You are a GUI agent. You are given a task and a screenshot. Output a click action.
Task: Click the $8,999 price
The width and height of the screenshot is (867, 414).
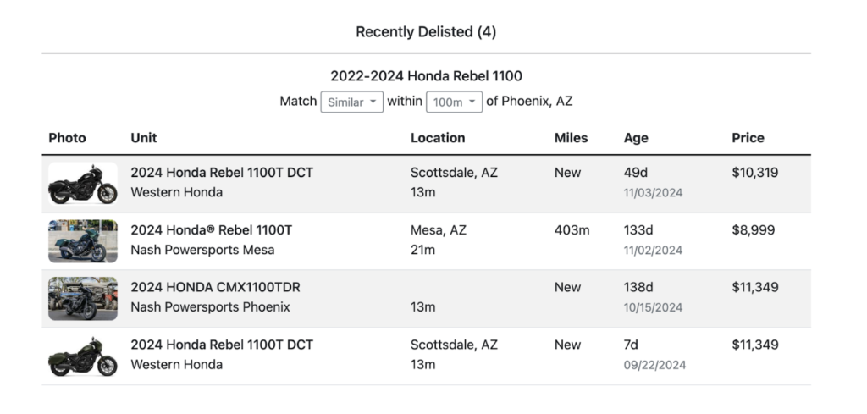click(x=753, y=230)
